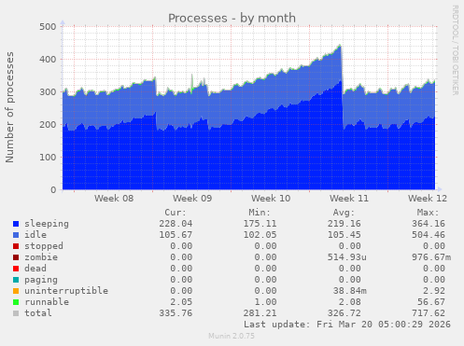Click the 'Week 09' x-axis label
The height and width of the screenshot is (346, 464).
[192, 199]
